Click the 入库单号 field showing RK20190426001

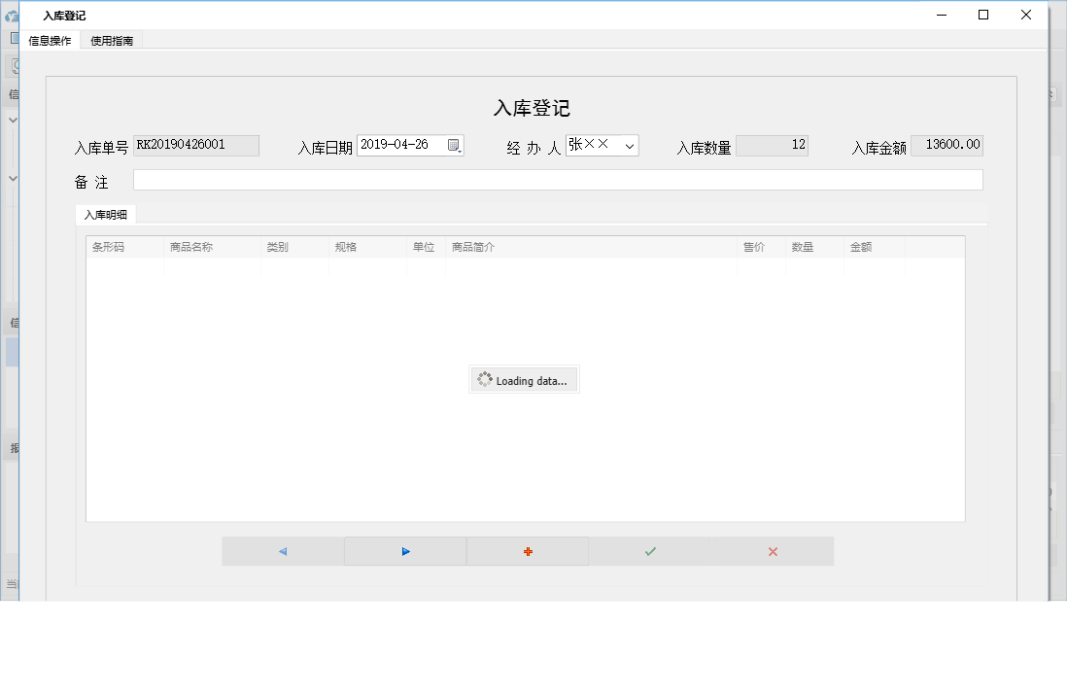[x=194, y=144]
